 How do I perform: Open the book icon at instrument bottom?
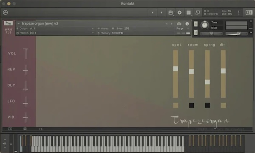tap(10, 129)
